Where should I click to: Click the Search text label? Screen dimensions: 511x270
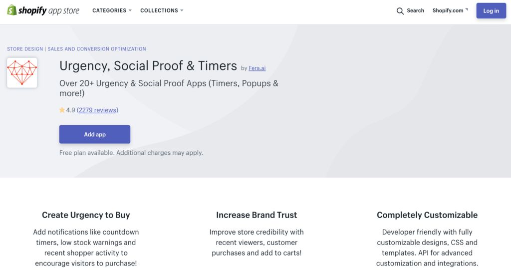(415, 10)
